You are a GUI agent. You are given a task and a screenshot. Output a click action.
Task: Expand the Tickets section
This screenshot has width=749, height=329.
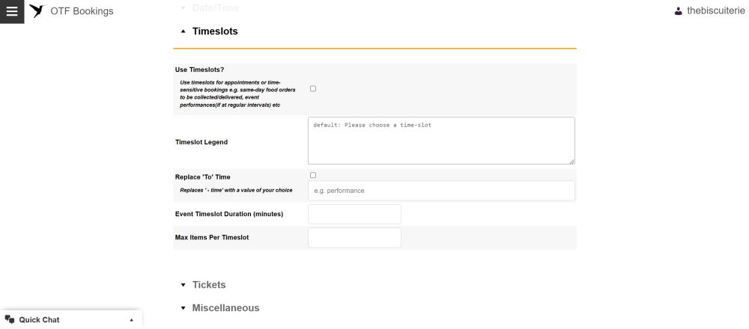[183, 285]
